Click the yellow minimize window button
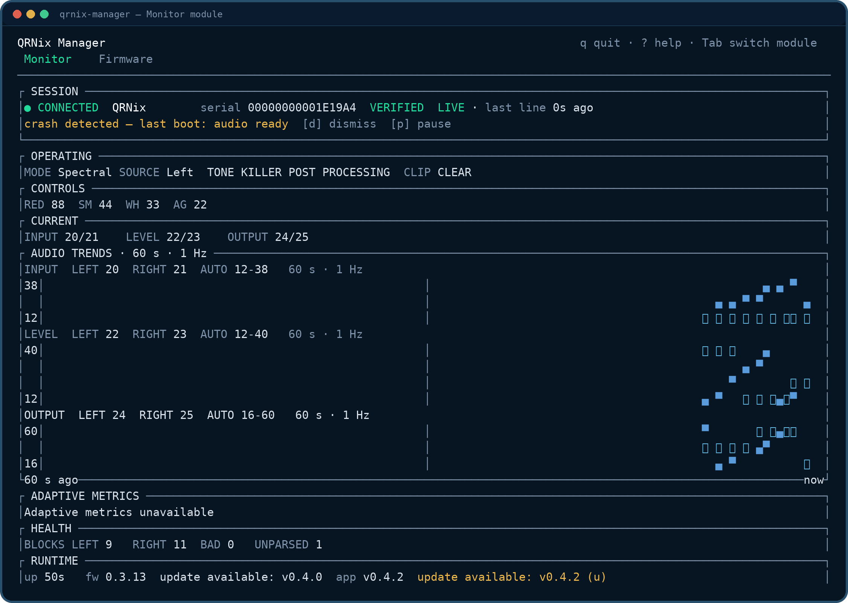 click(31, 14)
